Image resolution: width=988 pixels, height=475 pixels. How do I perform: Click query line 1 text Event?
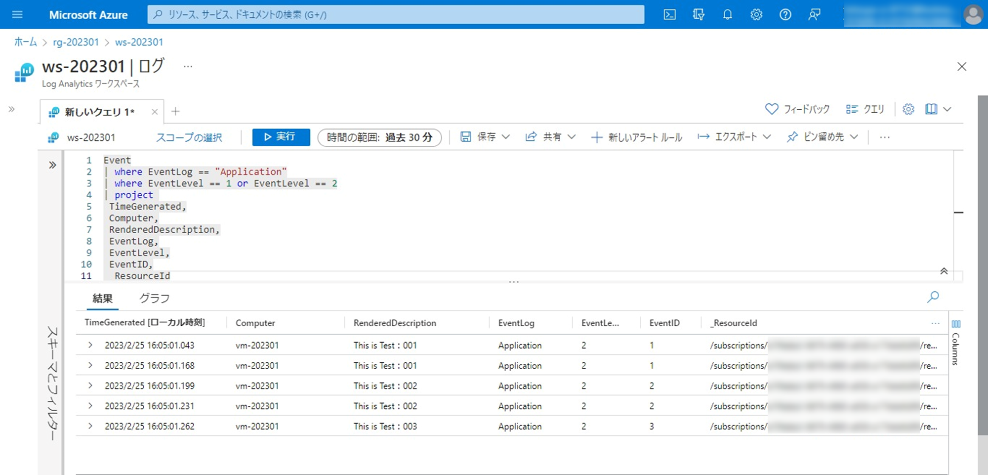(x=117, y=160)
